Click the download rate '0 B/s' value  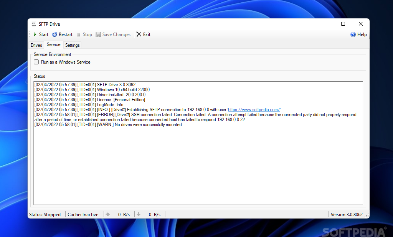pyautogui.click(x=154, y=215)
